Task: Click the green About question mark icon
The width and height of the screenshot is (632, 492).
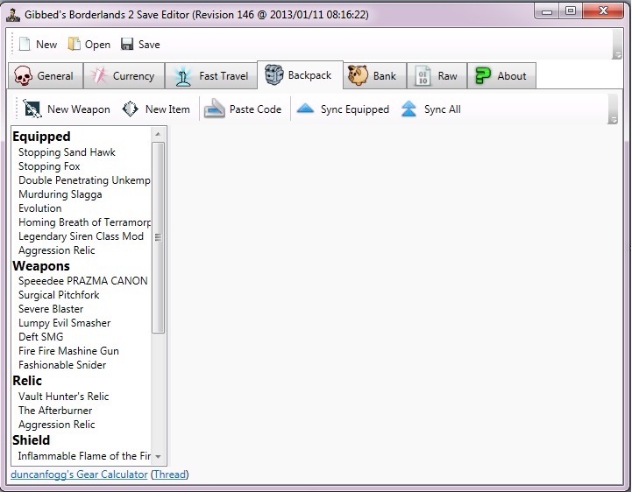Action: pos(482,75)
